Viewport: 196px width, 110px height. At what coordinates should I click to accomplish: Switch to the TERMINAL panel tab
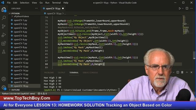tap(74, 73)
